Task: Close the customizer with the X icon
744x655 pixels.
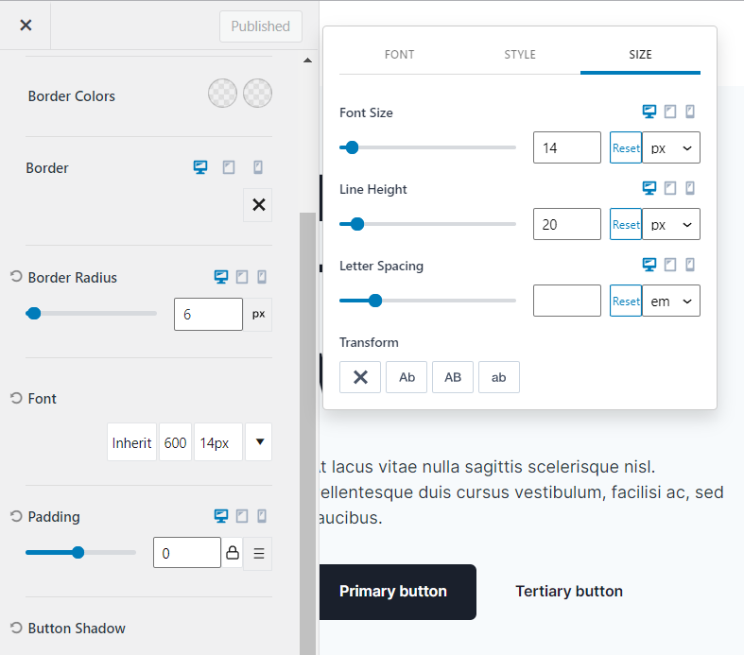Action: (26, 26)
